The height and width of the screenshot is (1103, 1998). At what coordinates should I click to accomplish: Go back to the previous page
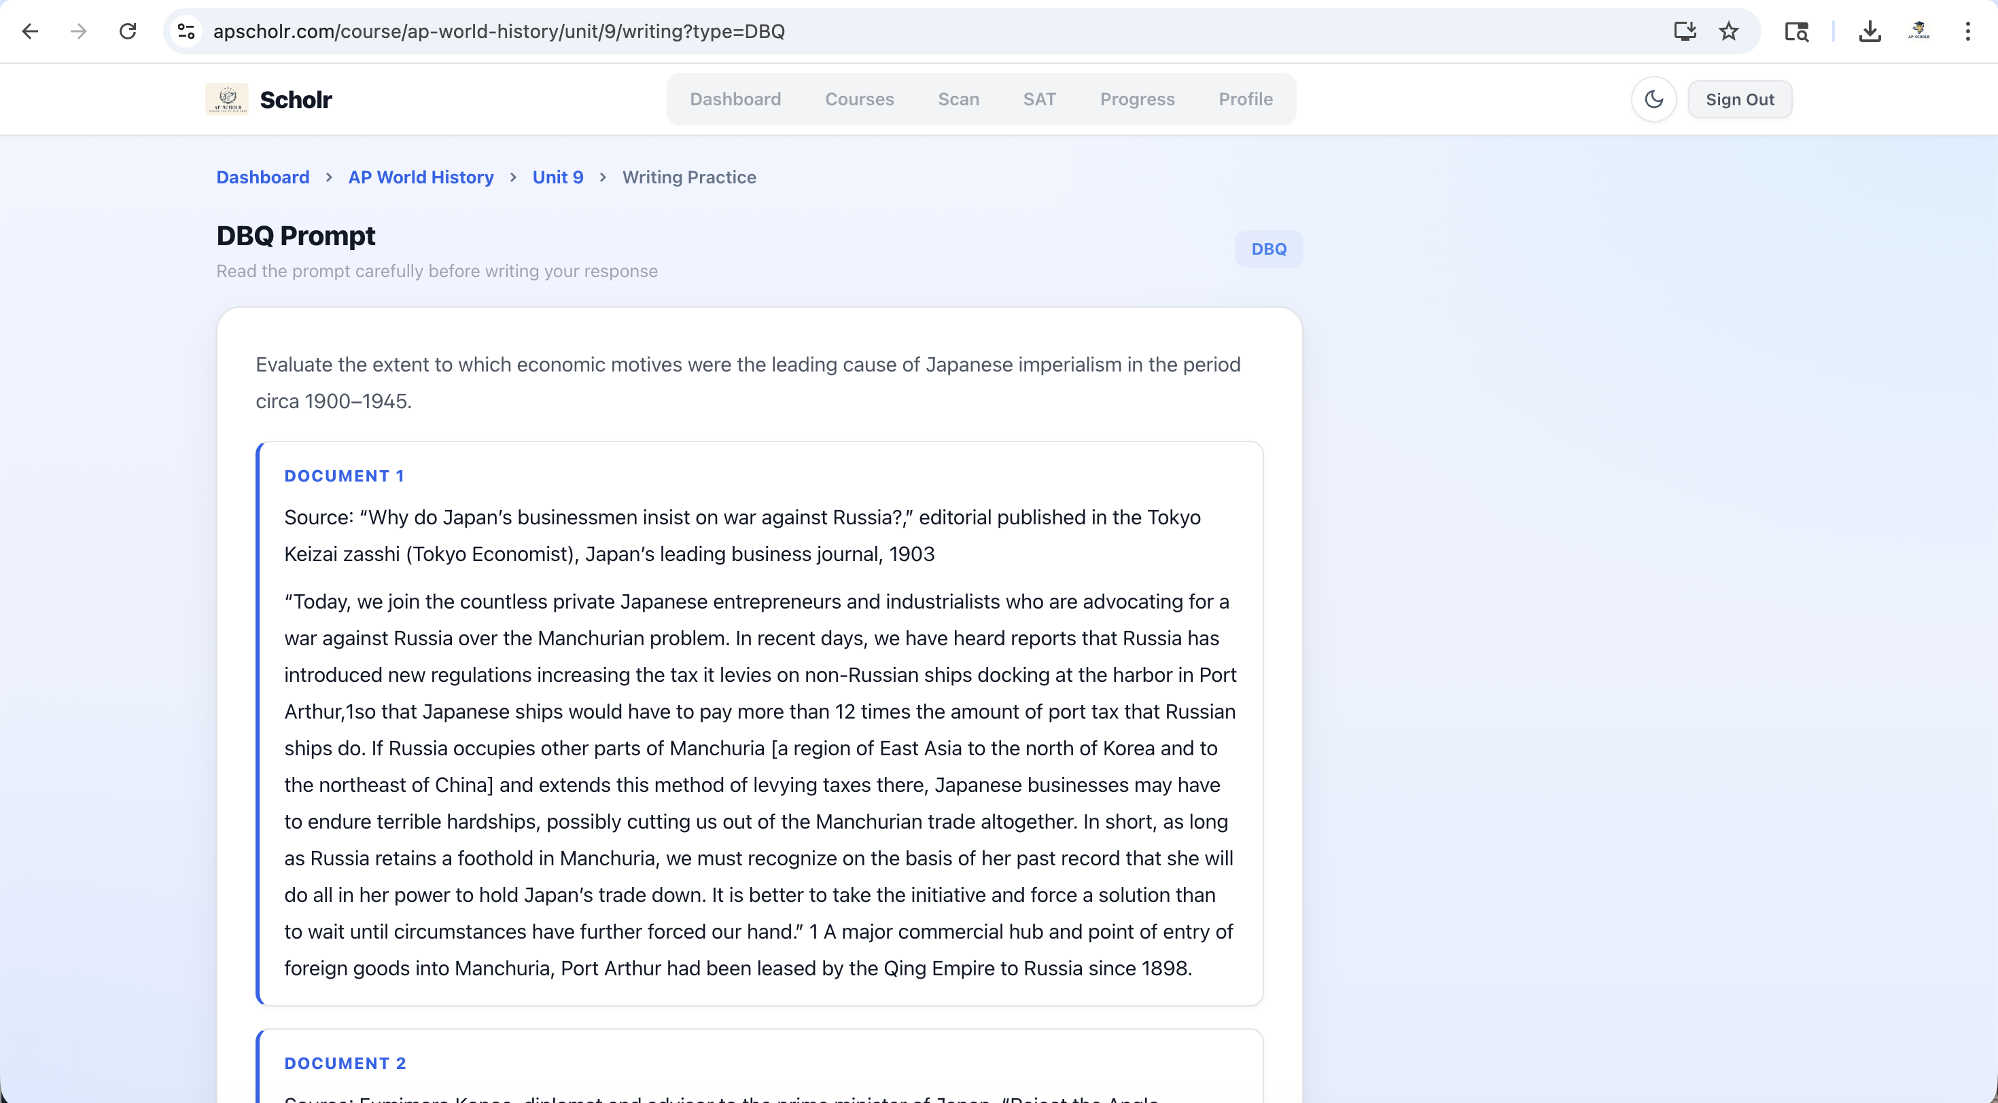point(31,31)
